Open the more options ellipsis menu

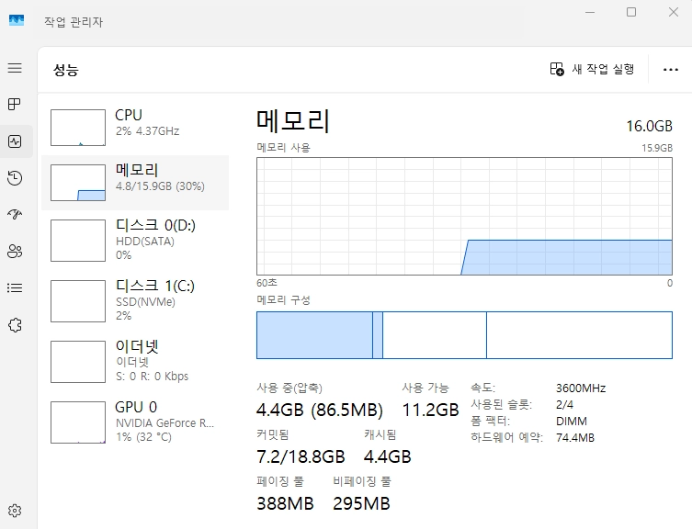[x=670, y=70]
